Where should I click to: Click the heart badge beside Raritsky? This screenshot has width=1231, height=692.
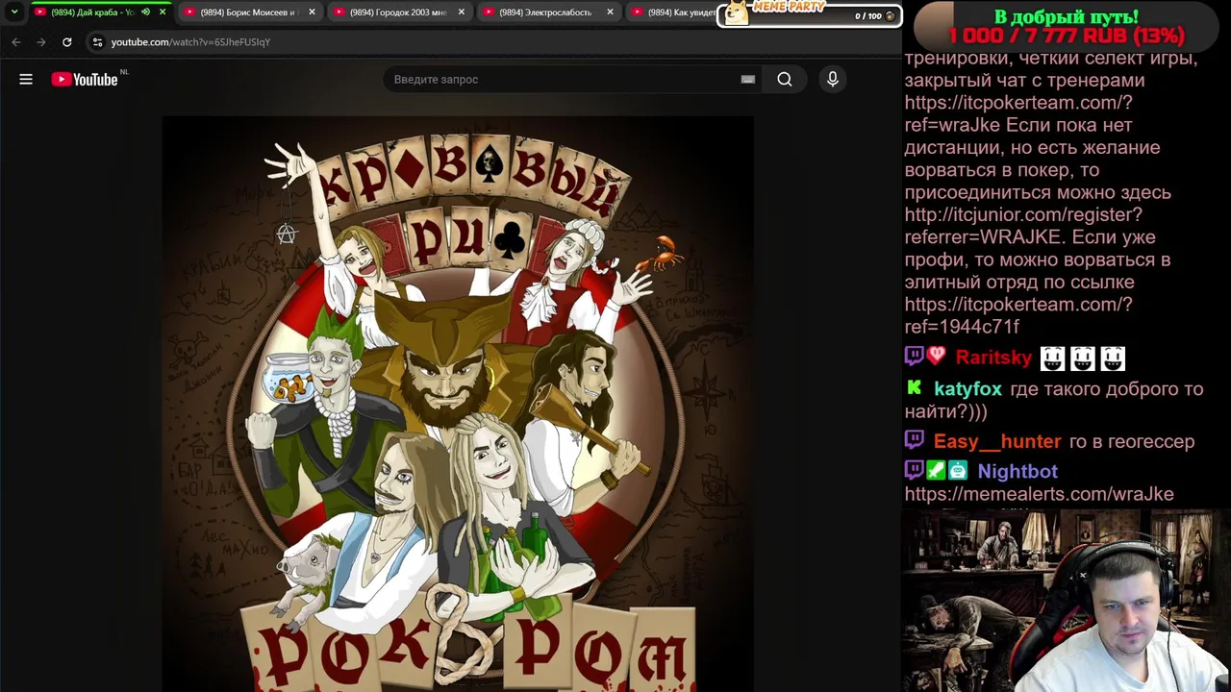(x=936, y=357)
